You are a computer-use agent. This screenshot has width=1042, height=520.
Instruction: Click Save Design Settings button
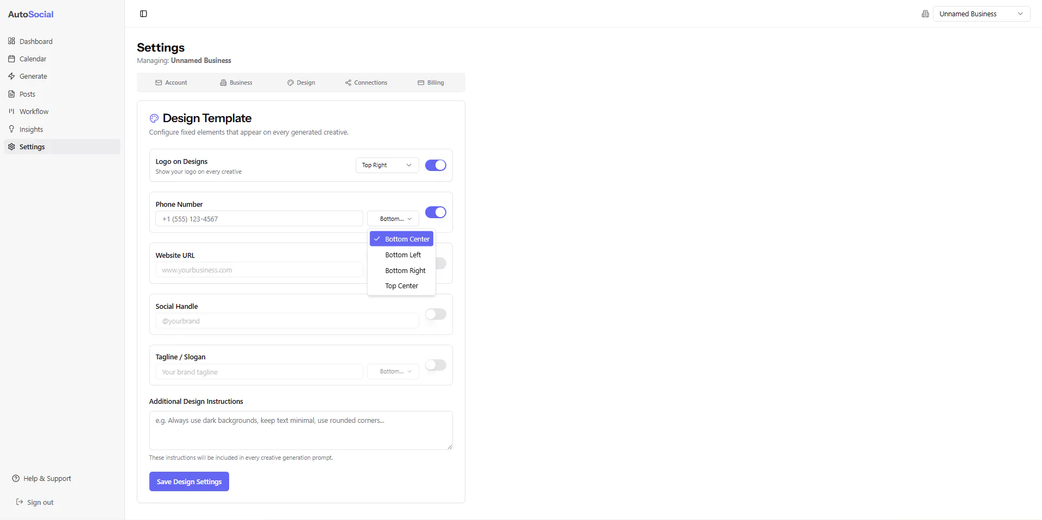[x=189, y=481]
